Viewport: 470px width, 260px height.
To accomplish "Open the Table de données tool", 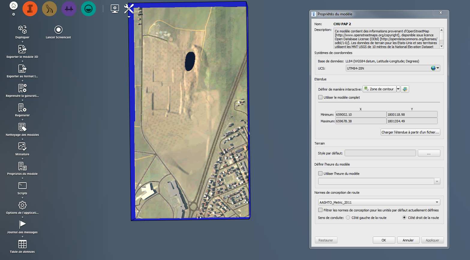I will click(22, 244).
